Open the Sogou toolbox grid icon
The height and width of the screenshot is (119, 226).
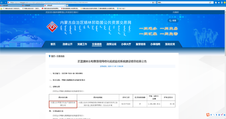225,115
